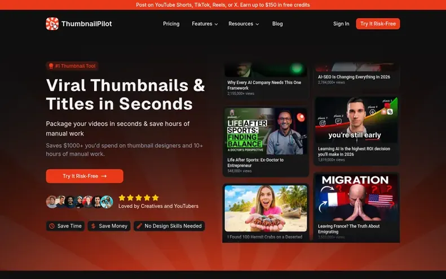Click the clock icon on Save Time
The height and width of the screenshot is (279, 446).
click(52, 226)
